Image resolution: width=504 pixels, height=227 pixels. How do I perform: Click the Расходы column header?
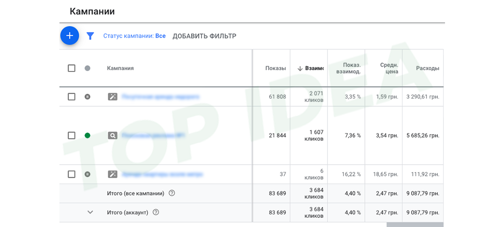(x=428, y=68)
